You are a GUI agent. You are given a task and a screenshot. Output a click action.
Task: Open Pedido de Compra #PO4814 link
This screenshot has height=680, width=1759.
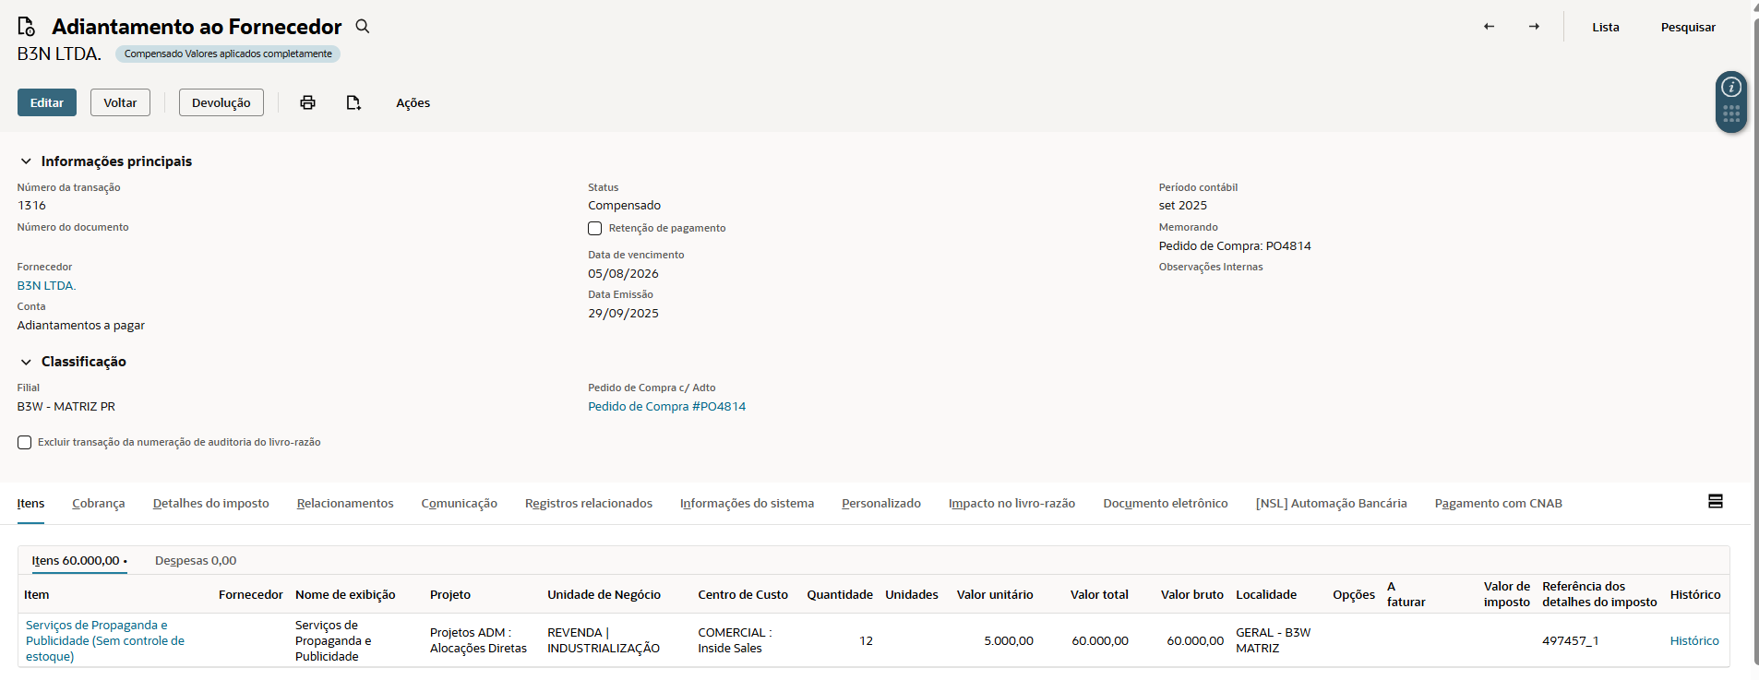[666, 406]
